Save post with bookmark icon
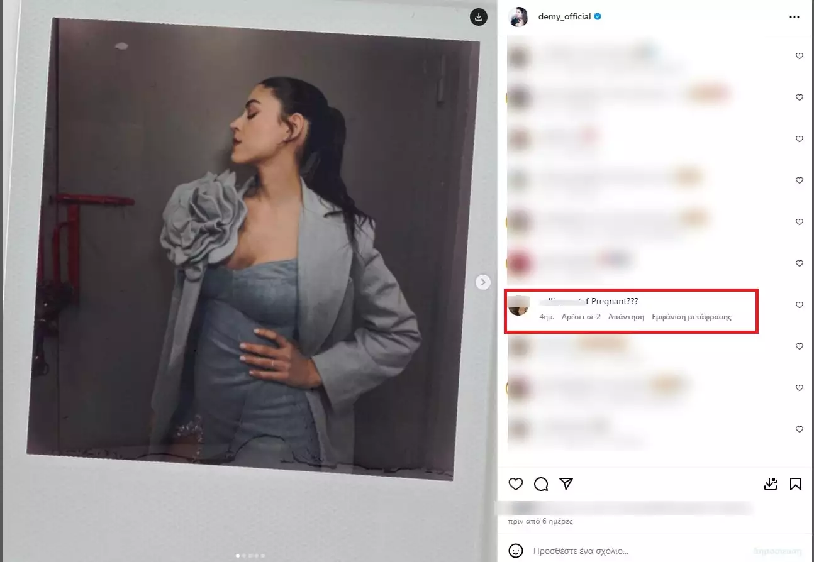814x562 pixels. pyautogui.click(x=795, y=484)
